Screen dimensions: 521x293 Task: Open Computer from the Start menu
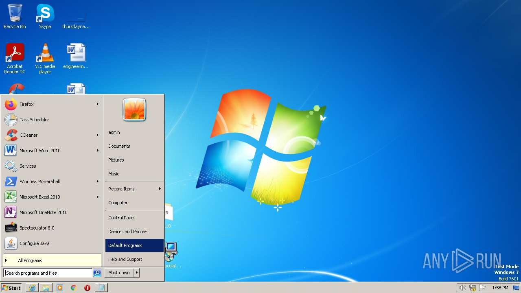(x=134, y=203)
